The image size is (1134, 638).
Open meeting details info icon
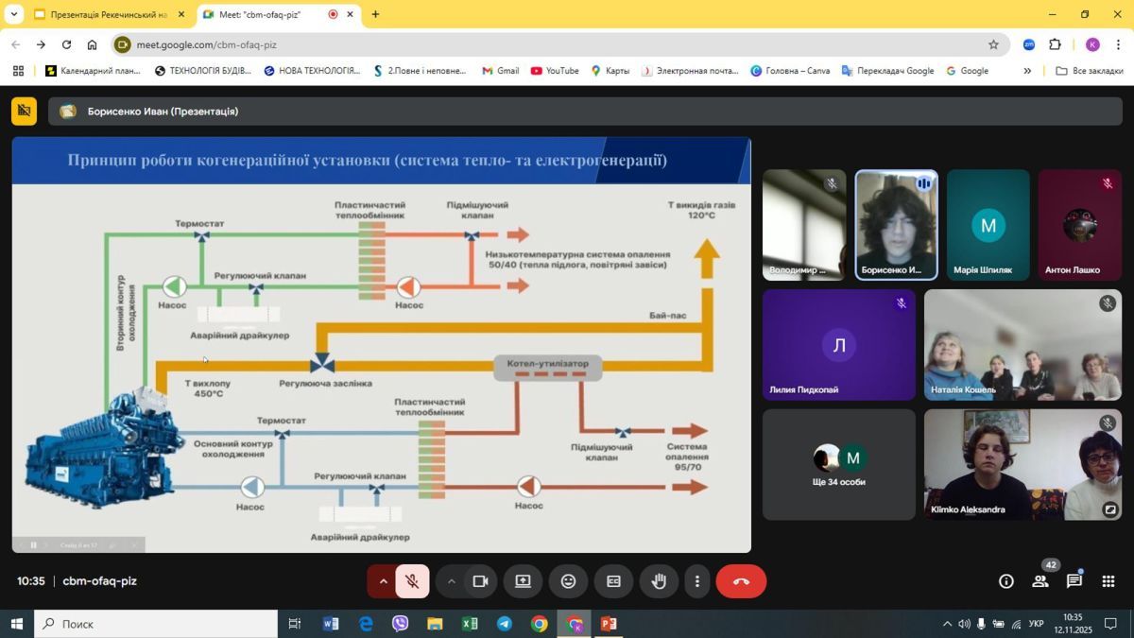(x=1006, y=581)
